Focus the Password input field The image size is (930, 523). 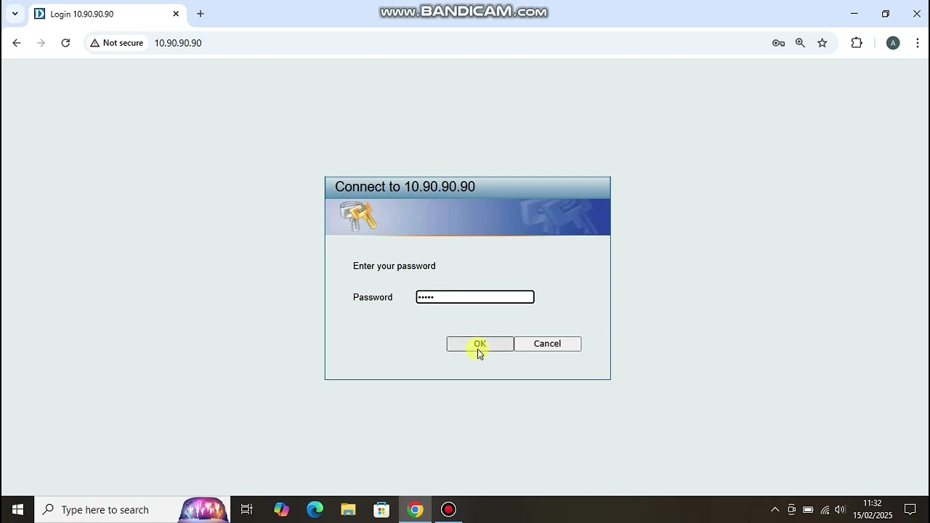coord(475,296)
